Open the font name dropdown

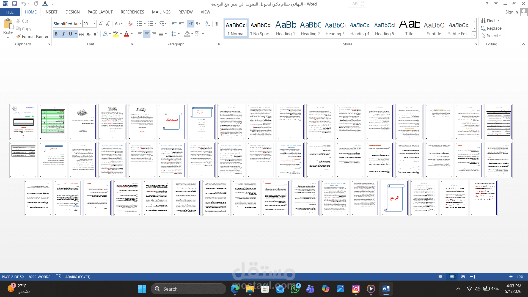(x=80, y=24)
